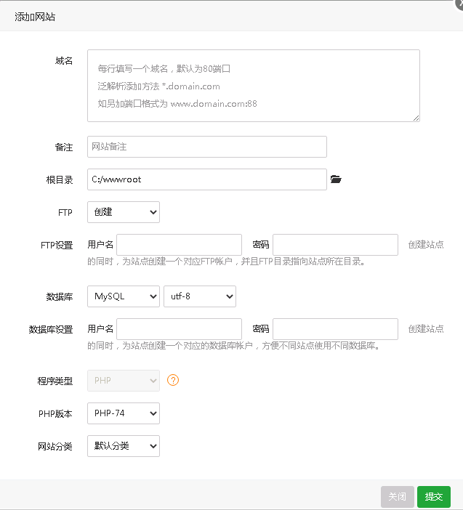Viewport: 463px width, 510px height.
Task: Open the disabled PHP 程序类型 dropdown
Action: 124,381
